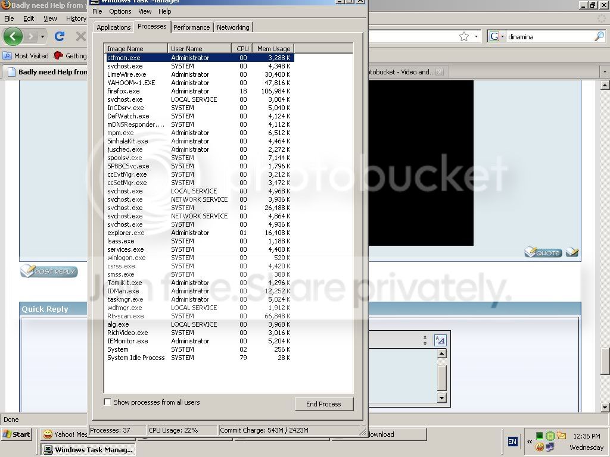Click the Google search engine icon

[x=494, y=36]
